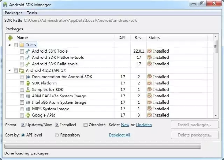Screen dimensions: 224x160
Task: Click the wrench icon beside Android SDK Tools
Action: coord(28,51)
